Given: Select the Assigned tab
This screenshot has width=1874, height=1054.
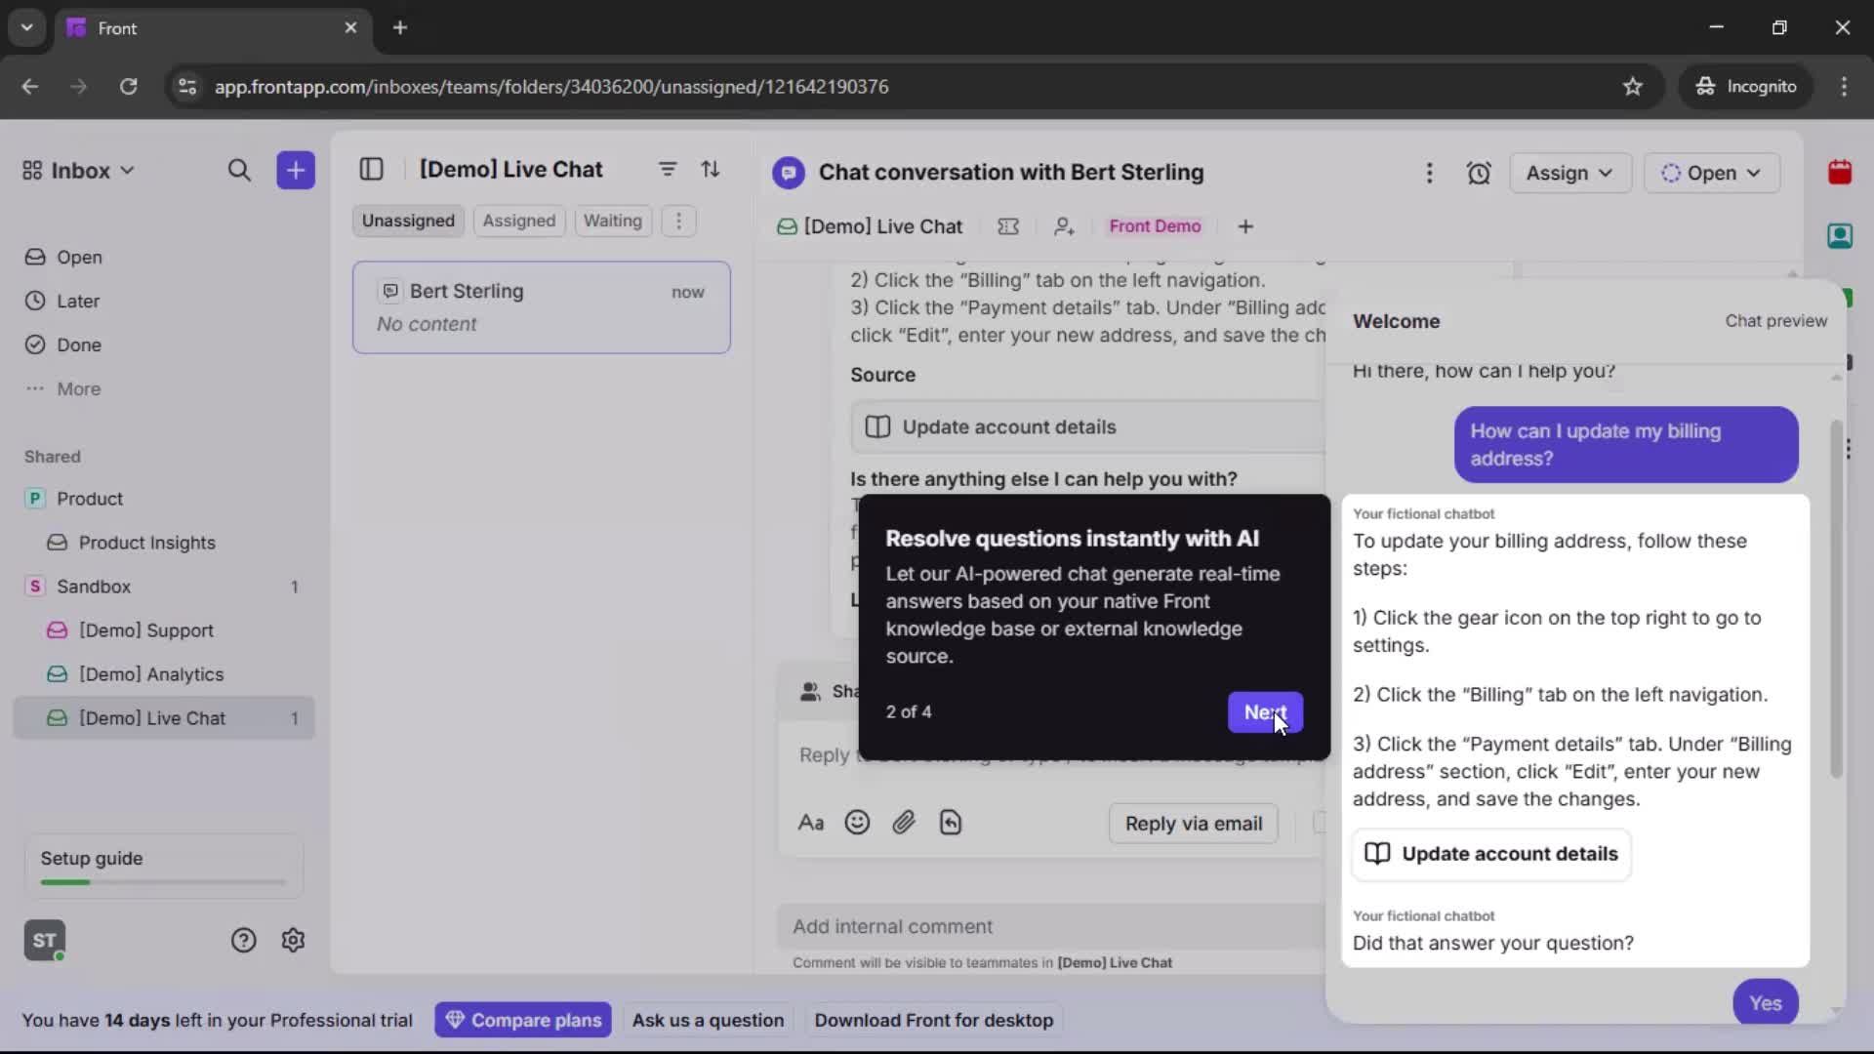Looking at the screenshot, I should (x=519, y=221).
